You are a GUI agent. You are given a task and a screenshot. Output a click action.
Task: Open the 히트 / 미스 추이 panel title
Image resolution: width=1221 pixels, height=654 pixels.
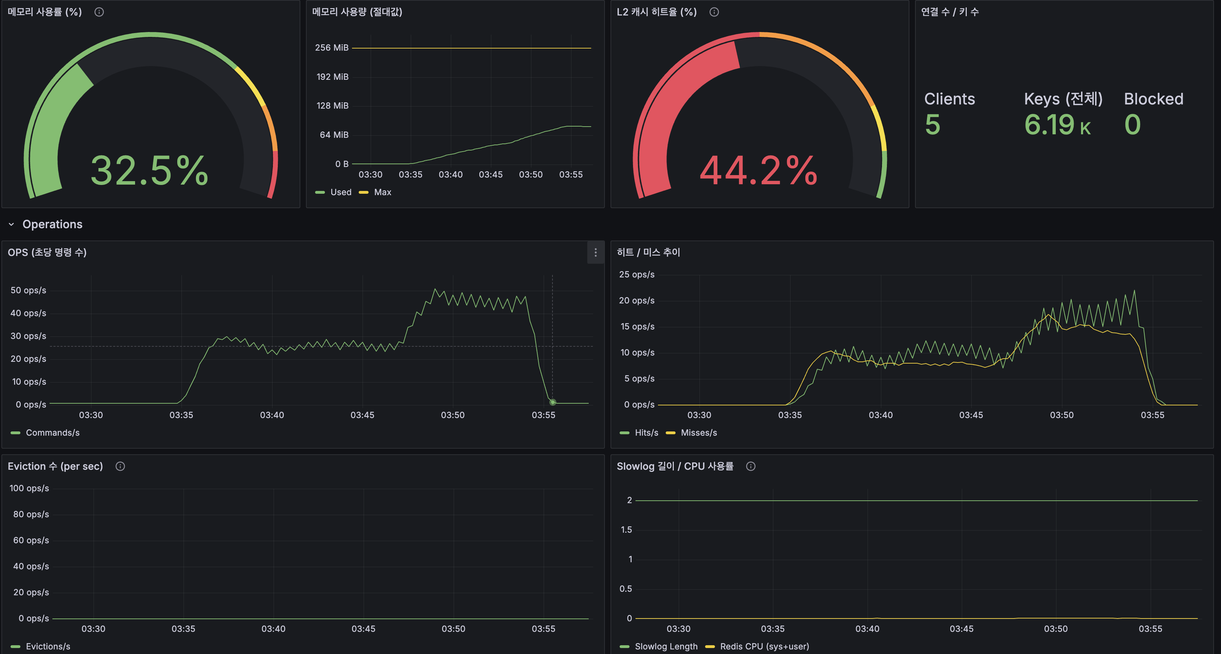pos(648,252)
